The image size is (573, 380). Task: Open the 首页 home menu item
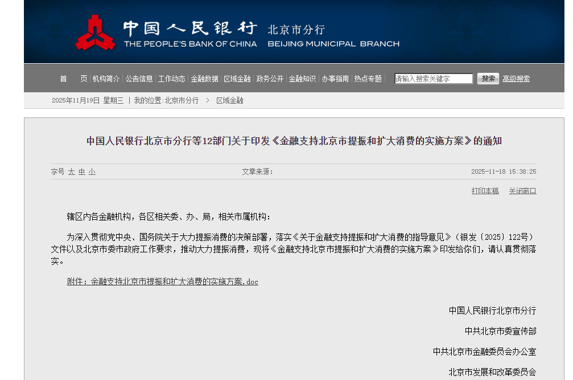pyautogui.click(x=73, y=79)
